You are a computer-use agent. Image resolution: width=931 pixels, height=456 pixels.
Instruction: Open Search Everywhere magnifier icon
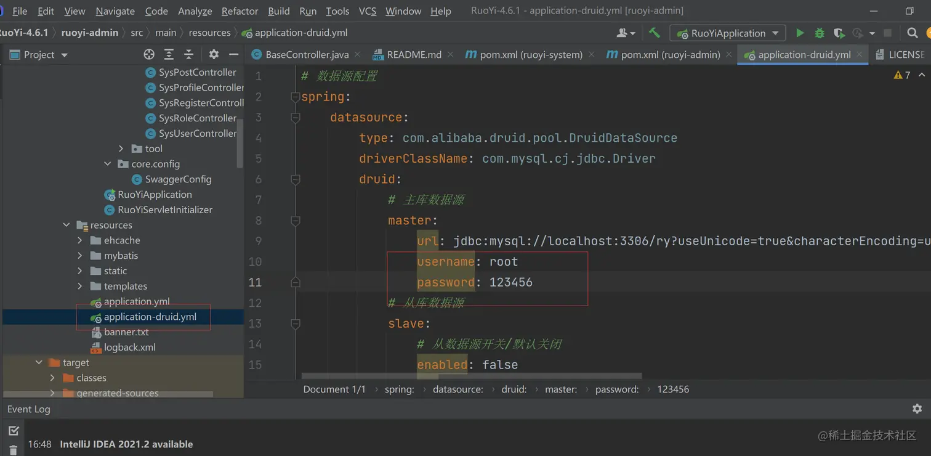point(913,33)
